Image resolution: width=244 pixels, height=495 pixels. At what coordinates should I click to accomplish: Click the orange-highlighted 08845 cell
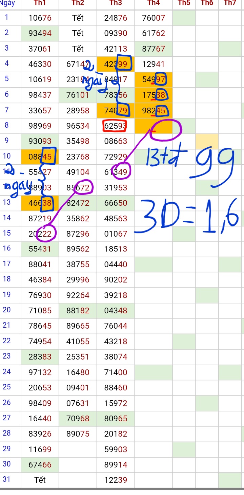tap(40, 157)
